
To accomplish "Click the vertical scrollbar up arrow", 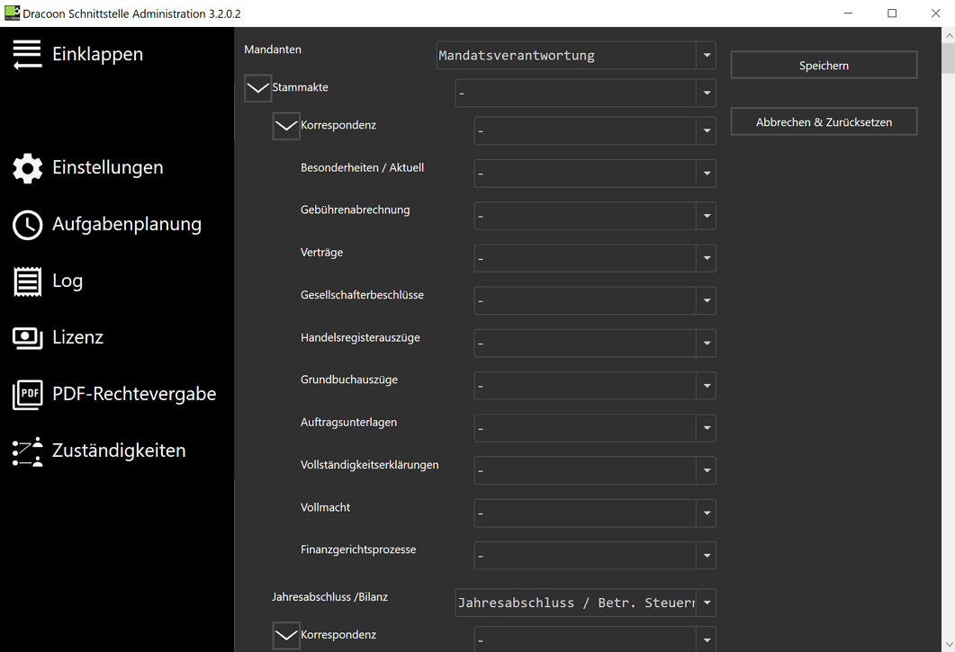I will coord(948,35).
